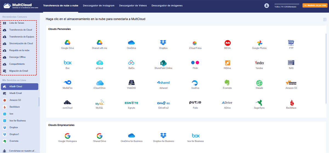Choose Dropbox in Clouds Personales

pos(163,45)
